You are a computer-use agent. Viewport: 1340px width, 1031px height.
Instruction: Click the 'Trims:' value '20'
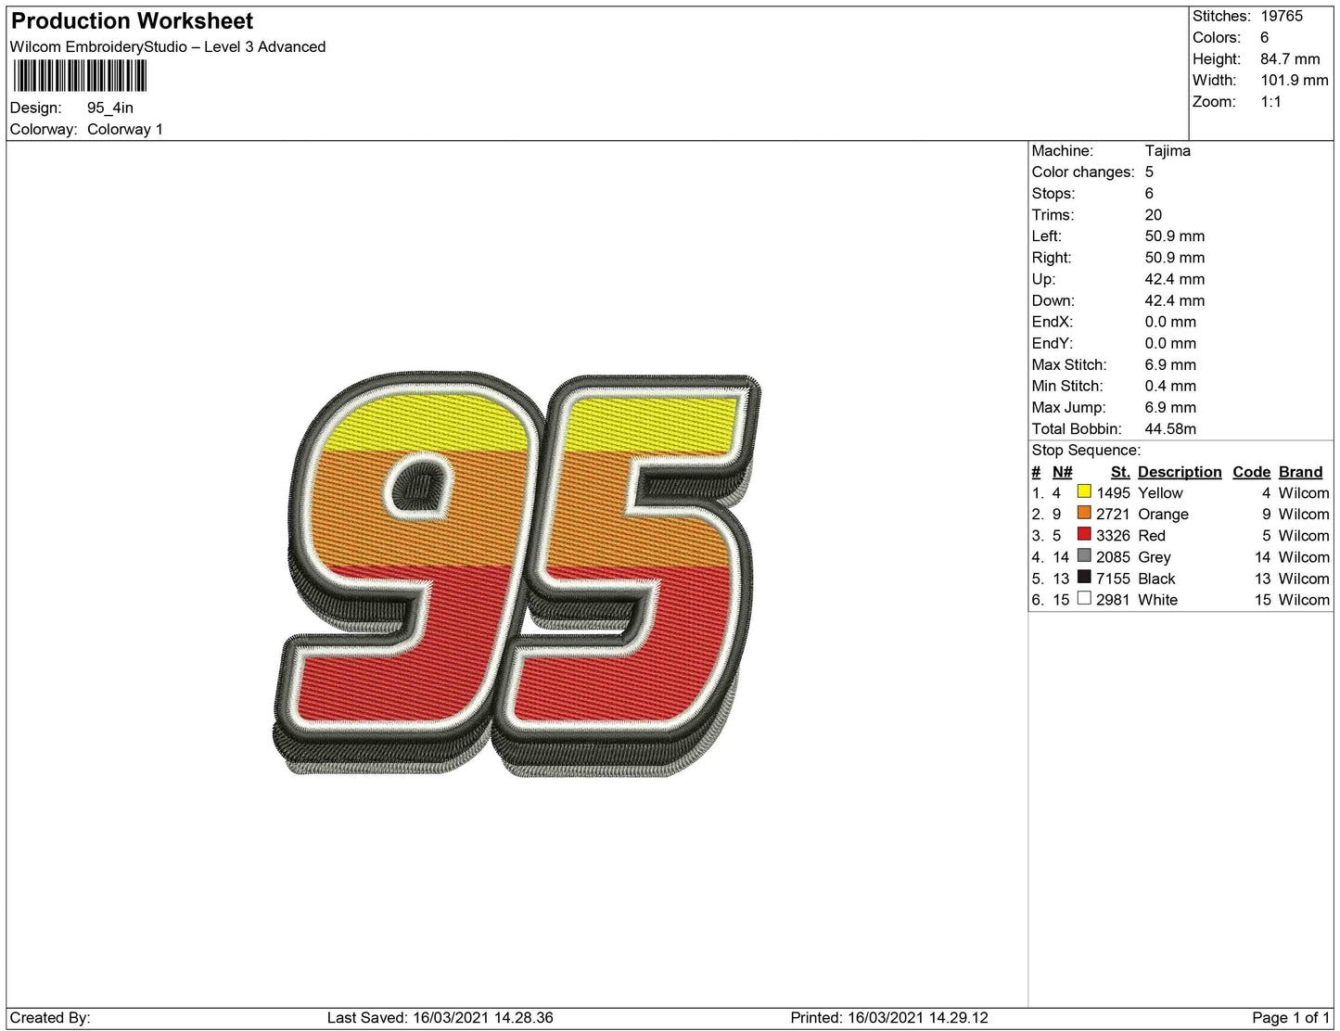click(1154, 214)
